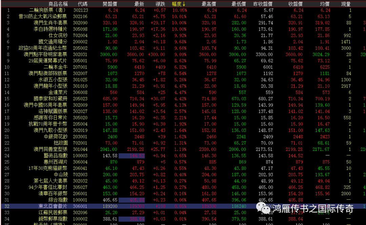Select the row 二輪狗版票（套）
The height and width of the screenshot is (225, 366).
(x=183, y=10)
